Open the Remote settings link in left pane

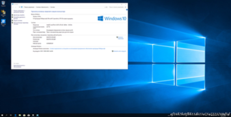(x=19, y=18)
